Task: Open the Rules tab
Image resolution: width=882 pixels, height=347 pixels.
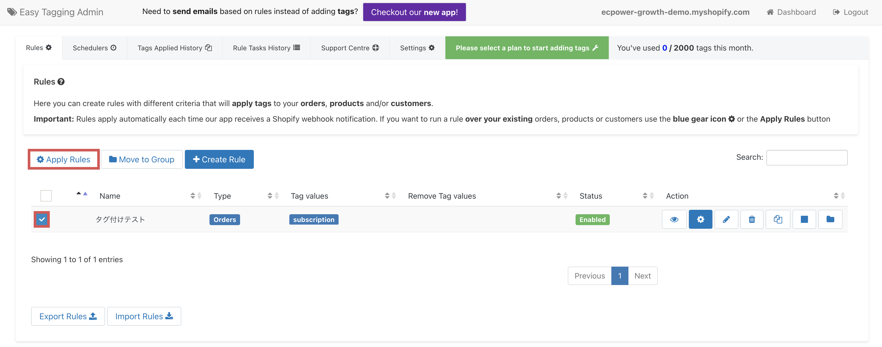Action: click(39, 48)
